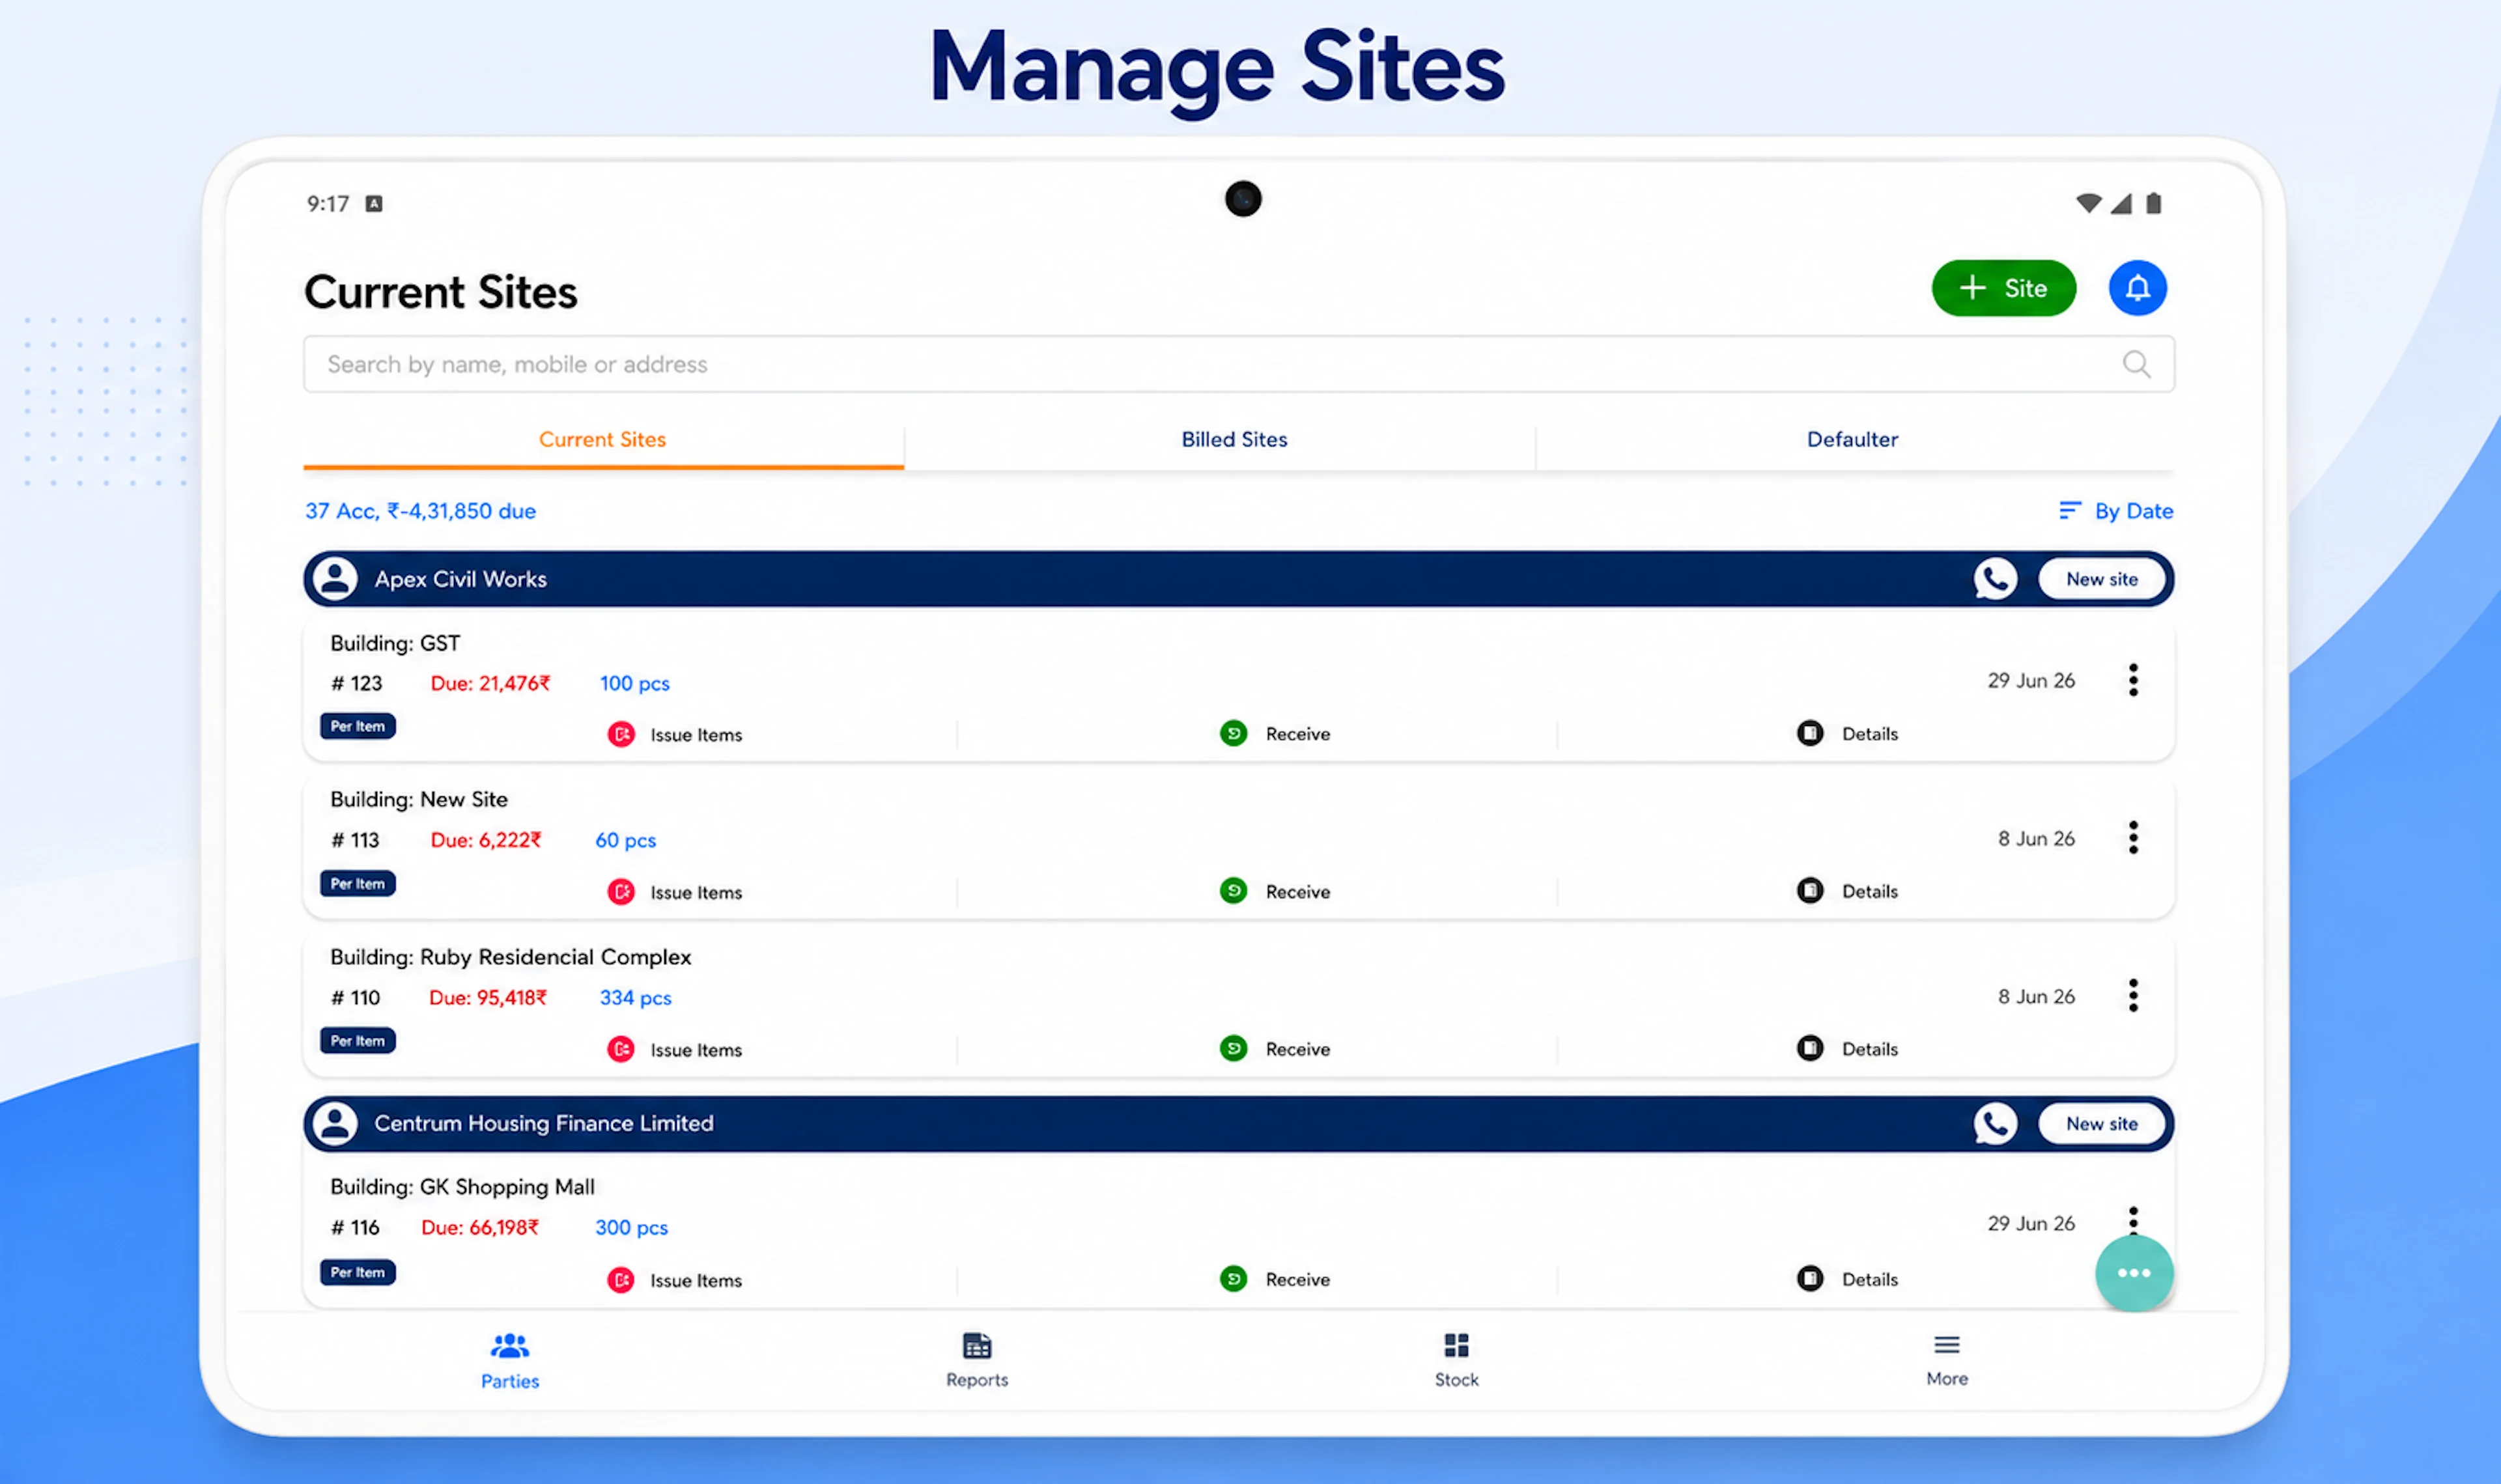2501x1484 pixels.
Task: Receive items for Ruby Residencial Complex
Action: (1275, 1049)
